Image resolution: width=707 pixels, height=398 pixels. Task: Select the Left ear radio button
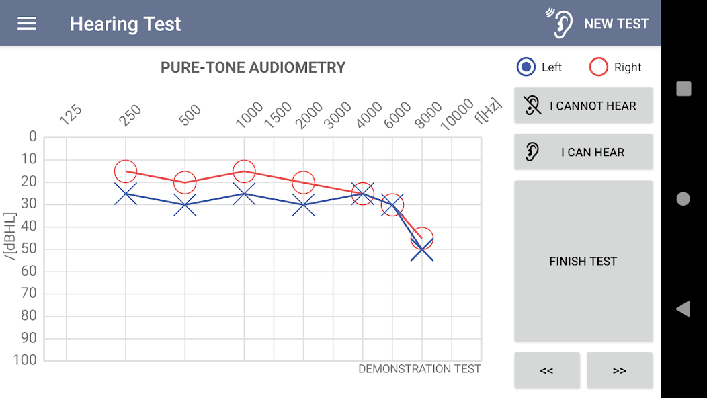coord(526,67)
